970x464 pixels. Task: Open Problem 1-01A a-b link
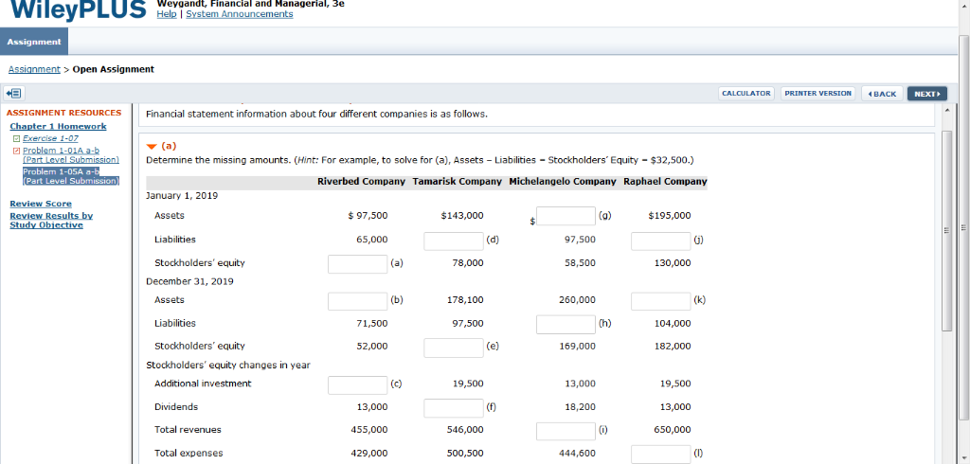click(71, 154)
